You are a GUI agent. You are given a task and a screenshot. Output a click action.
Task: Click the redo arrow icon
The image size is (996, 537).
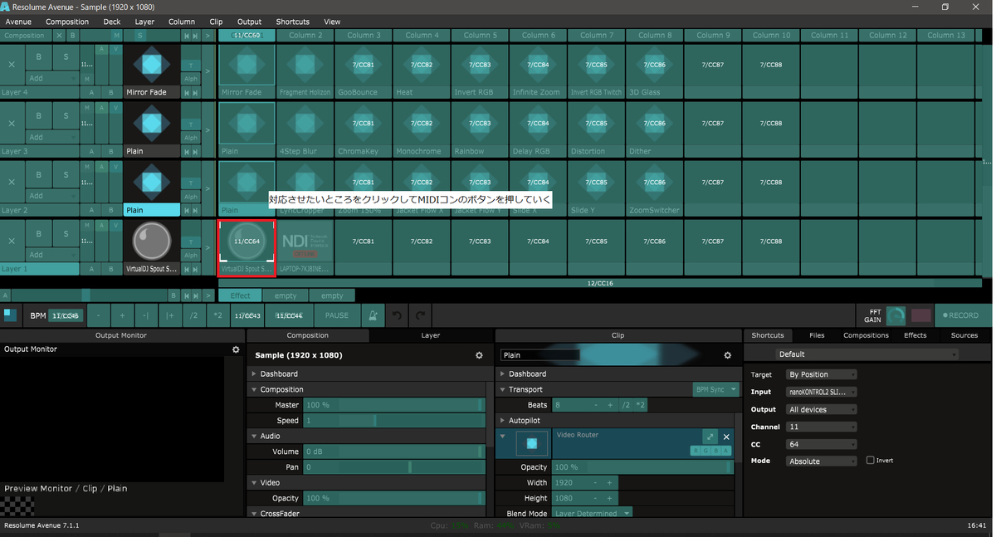click(x=420, y=315)
